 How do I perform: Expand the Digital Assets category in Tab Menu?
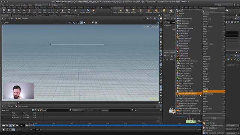(x=214, y=27)
